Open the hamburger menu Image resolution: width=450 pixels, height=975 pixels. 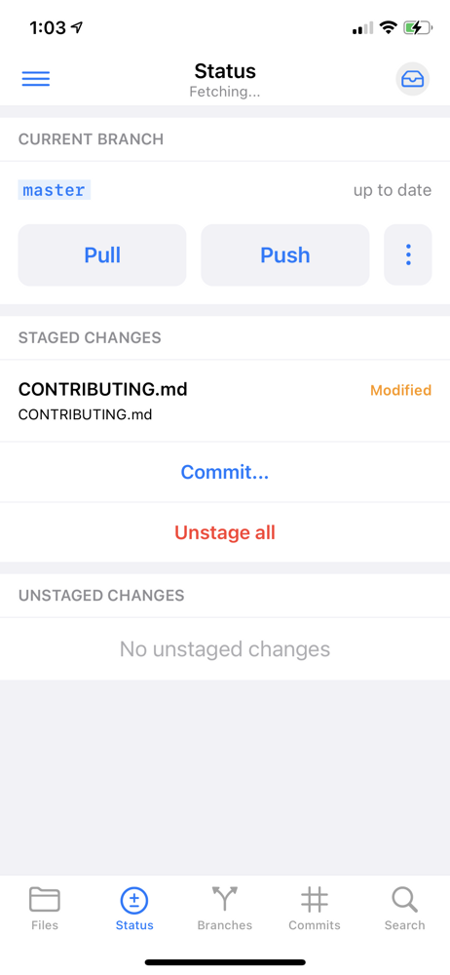[36, 78]
